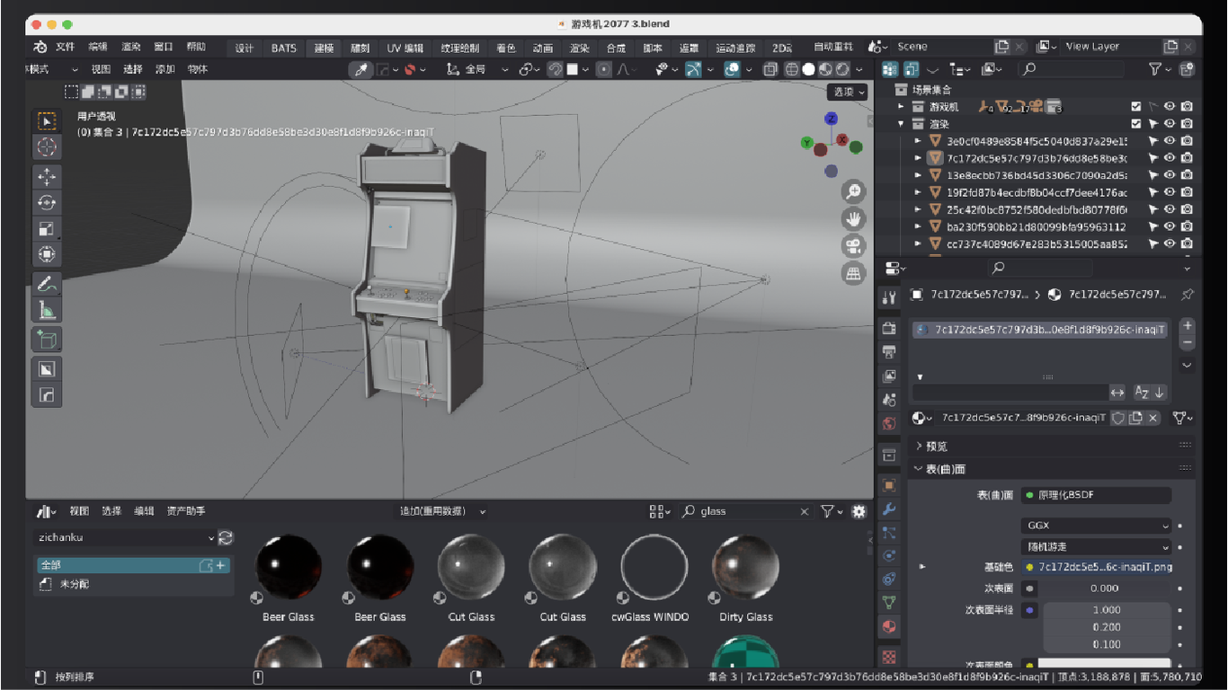Uncheck the 游戏机 collection exclude checkbox
This screenshot has height=690, width=1228.
(x=1136, y=107)
